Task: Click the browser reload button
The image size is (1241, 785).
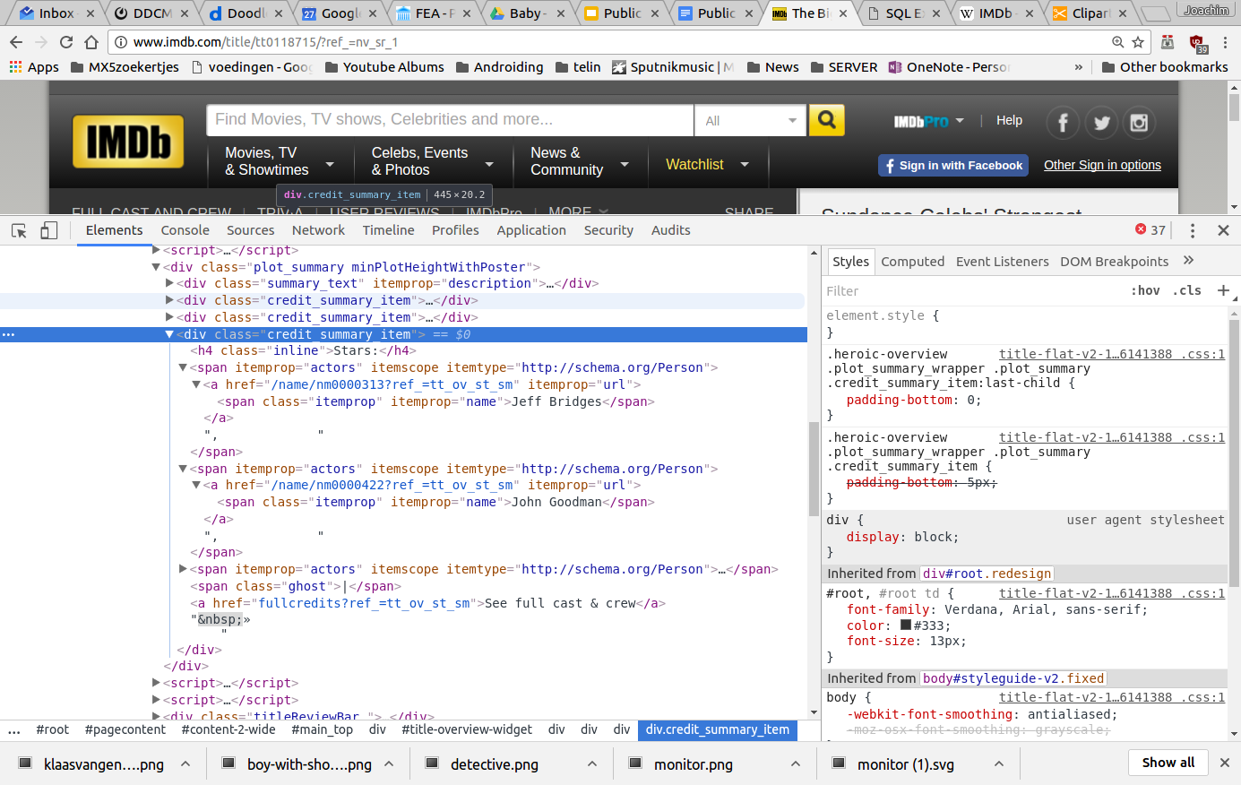Action: point(66,42)
